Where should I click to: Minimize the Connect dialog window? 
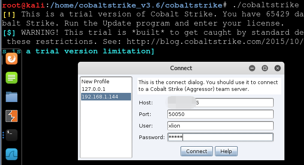point(252,68)
